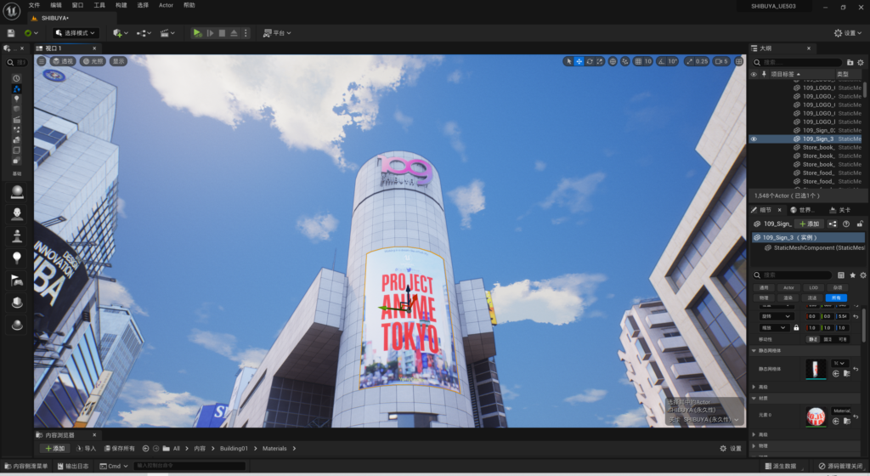Save the current level with the floppy disk icon
Screen dimensions: 870x476
click(x=10, y=33)
